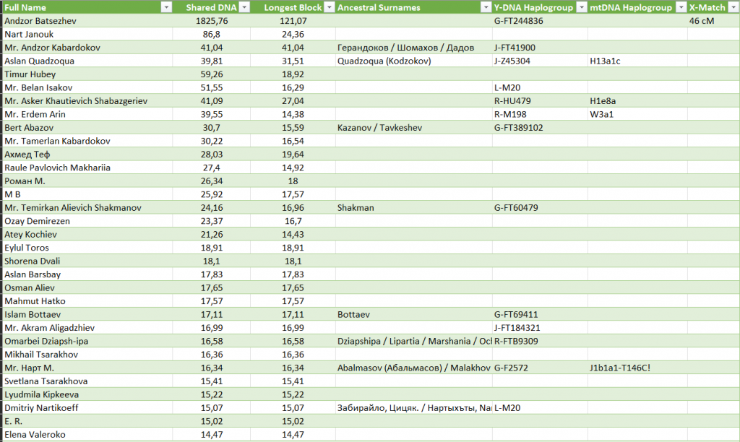Open the Longest Block filter dropdown
Image resolution: width=740 pixels, height=442 pixels.
coord(328,7)
